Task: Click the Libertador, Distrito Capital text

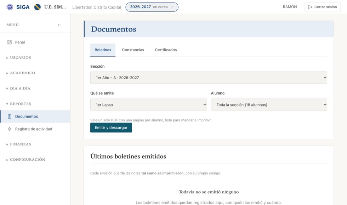Action: 97,7
